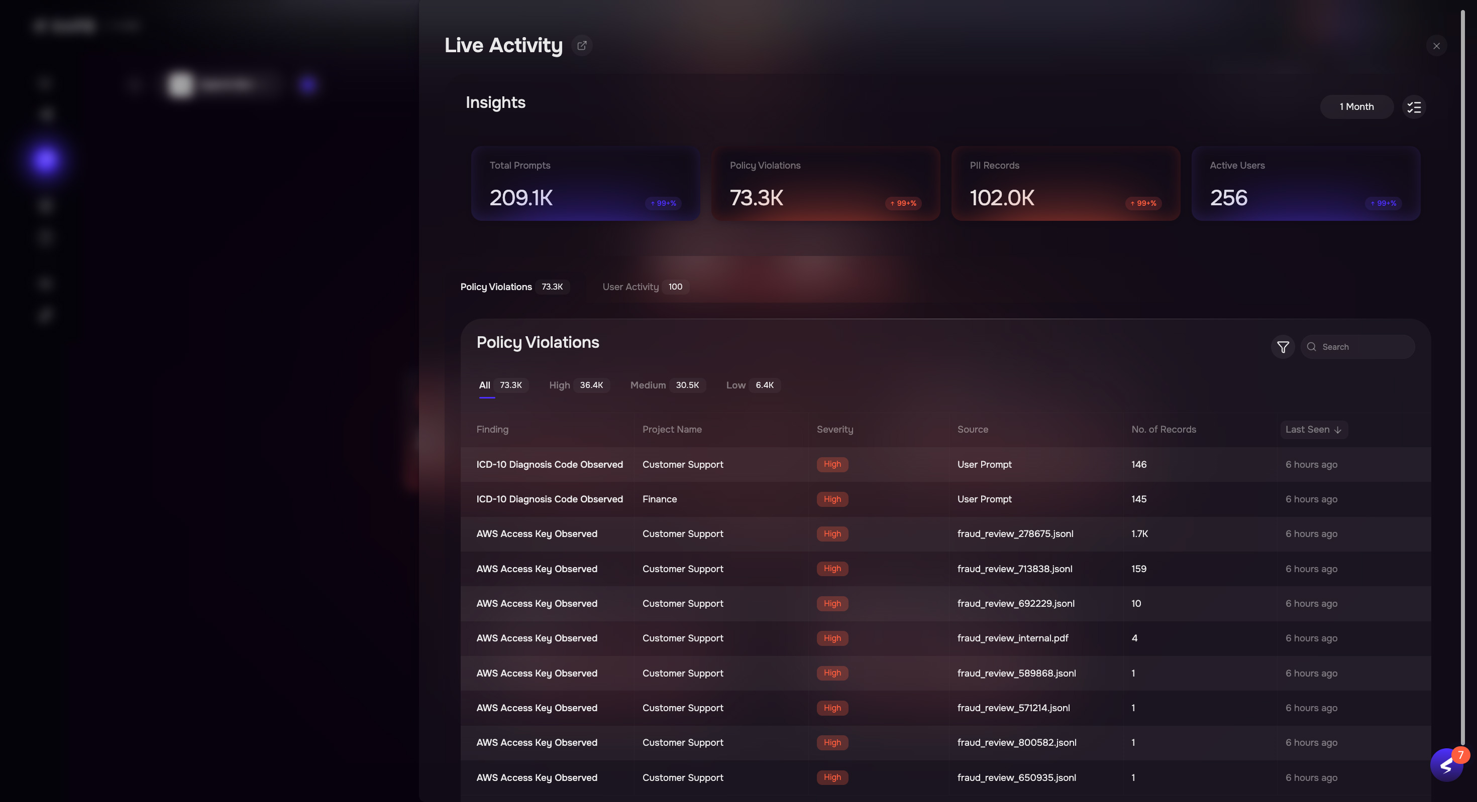Click the search magnifier icon
This screenshot has width=1477, height=802.
[1311, 347]
